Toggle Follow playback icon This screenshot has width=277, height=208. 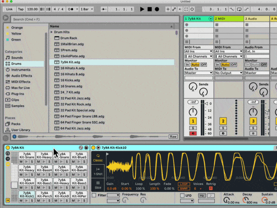pyautogui.click(x=104, y=9)
